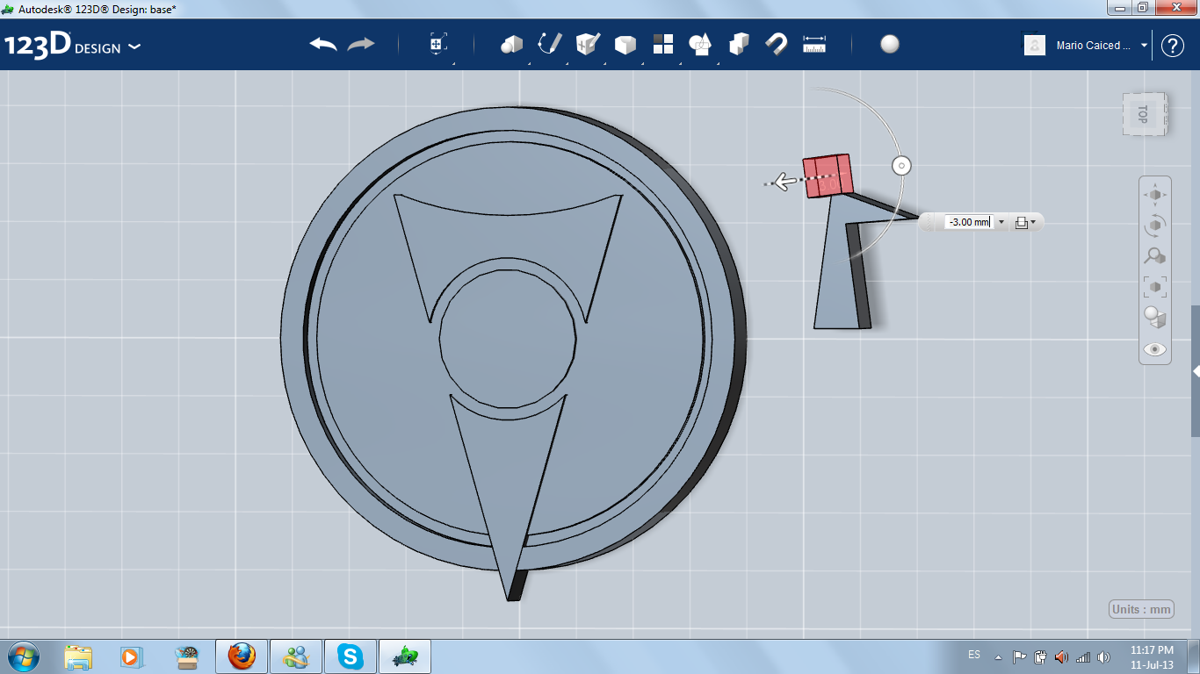Screen dimensions: 1200x674
Task: Activate the Snap magnet tool
Action: pos(777,44)
